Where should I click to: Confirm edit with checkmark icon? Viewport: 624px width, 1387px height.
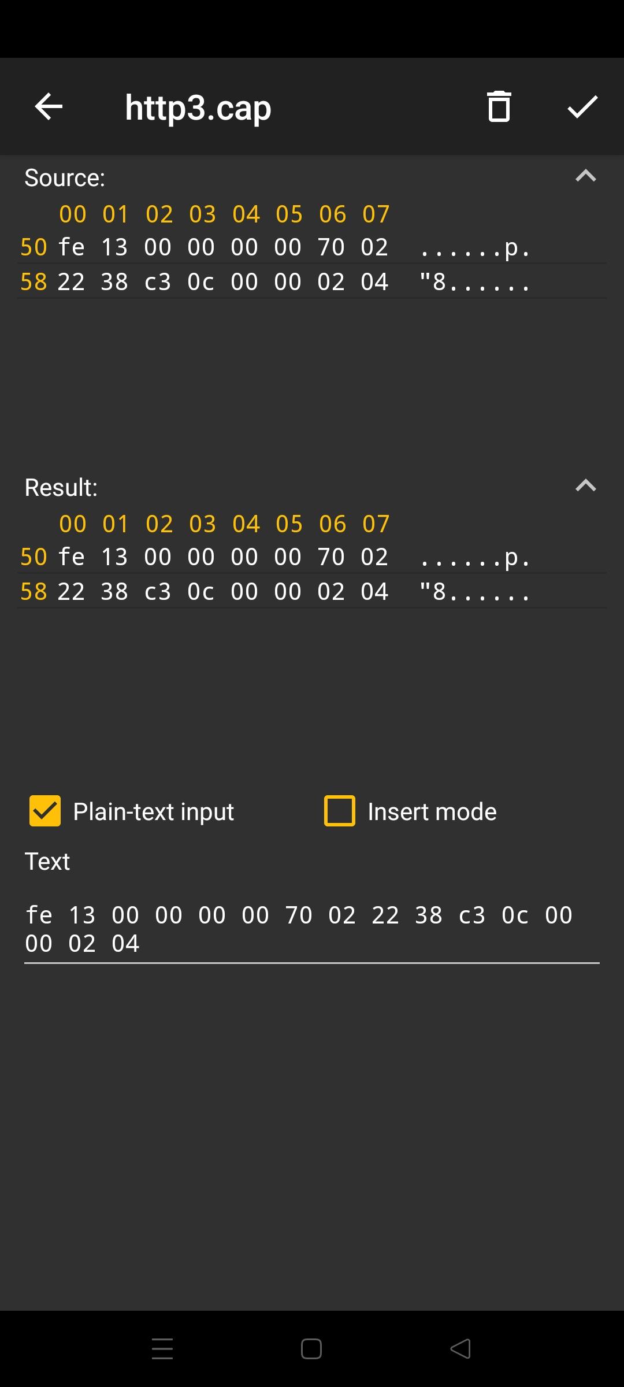tap(582, 107)
